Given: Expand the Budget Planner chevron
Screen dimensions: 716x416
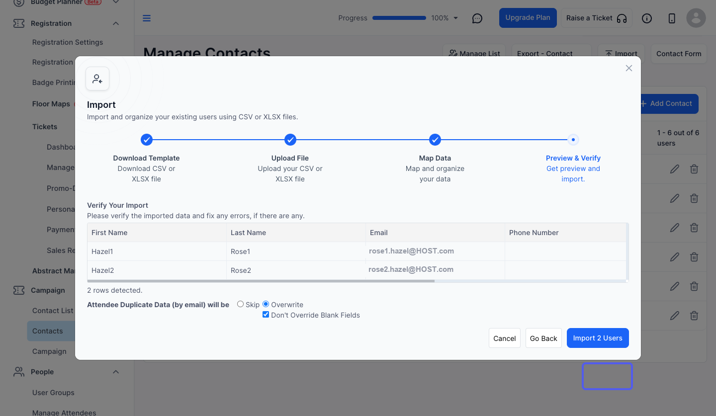Looking at the screenshot, I should click(116, 2).
